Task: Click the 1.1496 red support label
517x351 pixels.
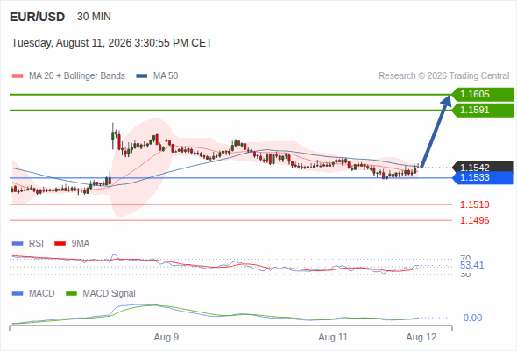Action: click(474, 220)
